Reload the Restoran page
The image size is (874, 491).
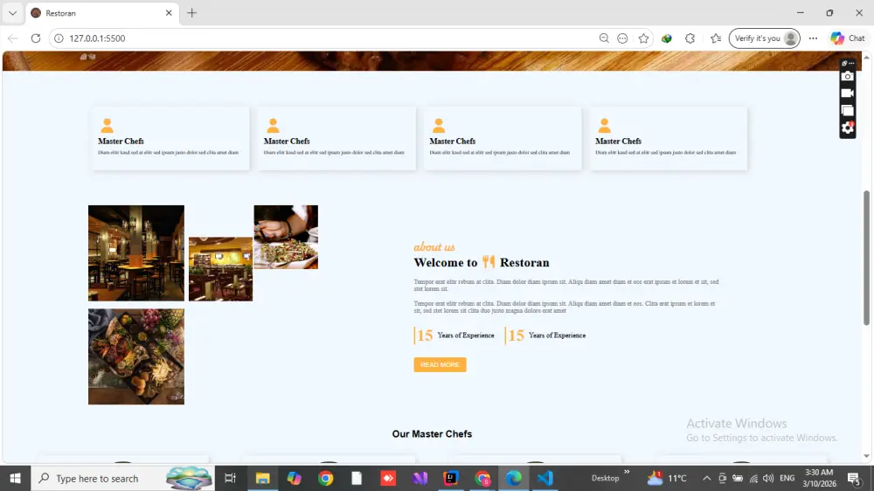click(36, 38)
